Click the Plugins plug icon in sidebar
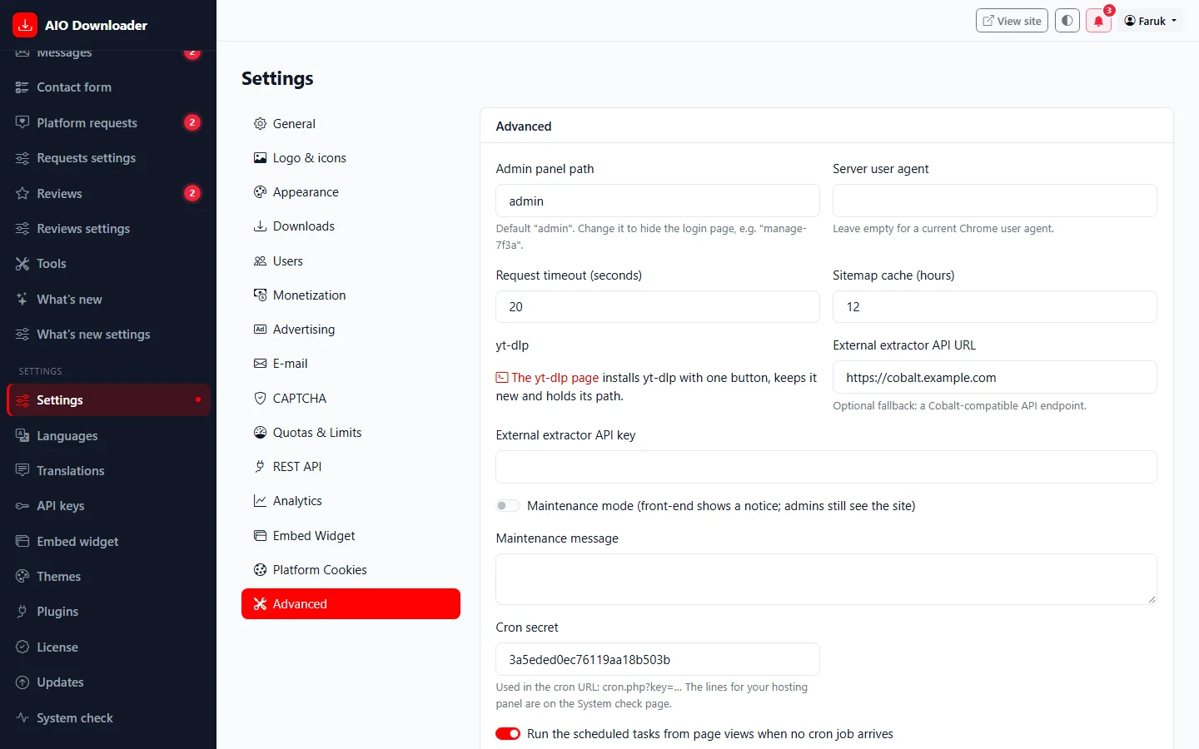 [x=22, y=612]
